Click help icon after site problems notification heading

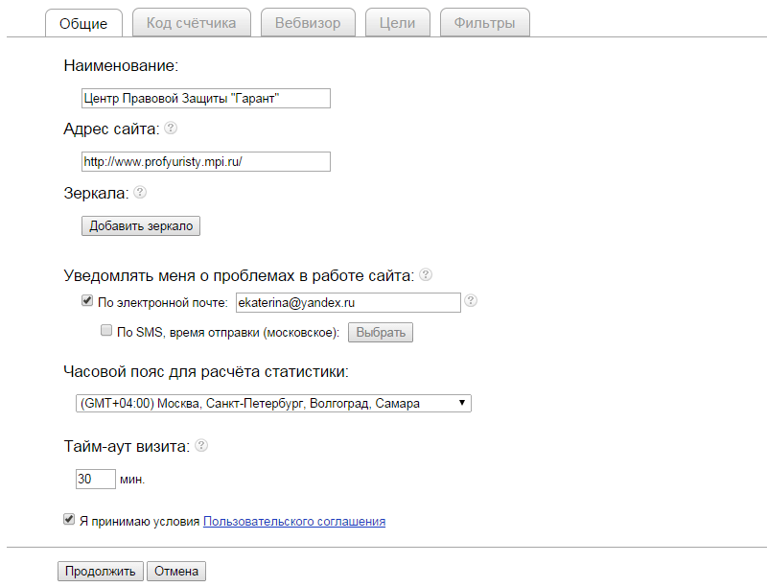pos(426,274)
